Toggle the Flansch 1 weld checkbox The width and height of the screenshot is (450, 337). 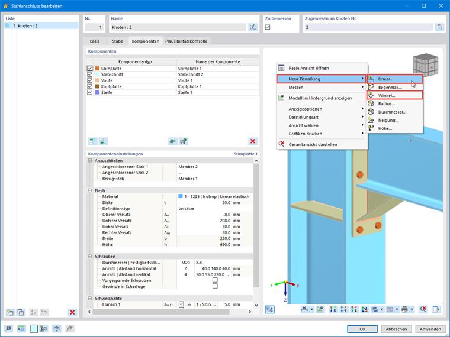click(181, 304)
